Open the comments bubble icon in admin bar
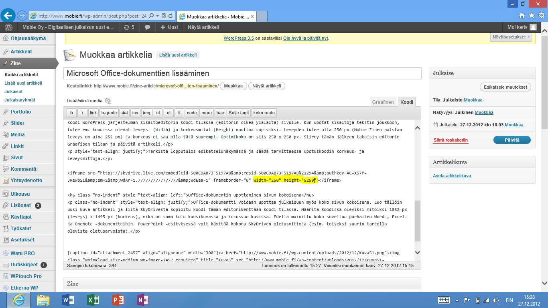Screen dimensions: 548x308 (x=148, y=27)
